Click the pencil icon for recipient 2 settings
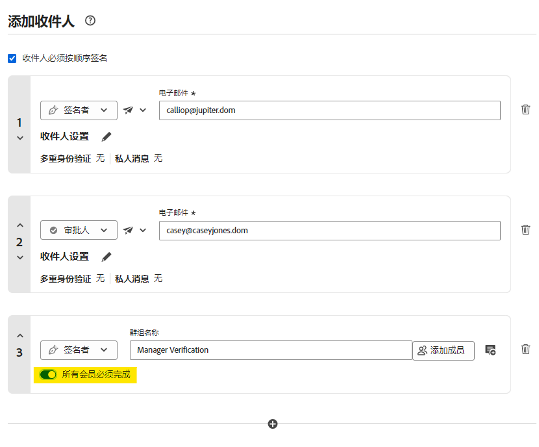Viewport: 539px width, 447px height. click(106, 256)
